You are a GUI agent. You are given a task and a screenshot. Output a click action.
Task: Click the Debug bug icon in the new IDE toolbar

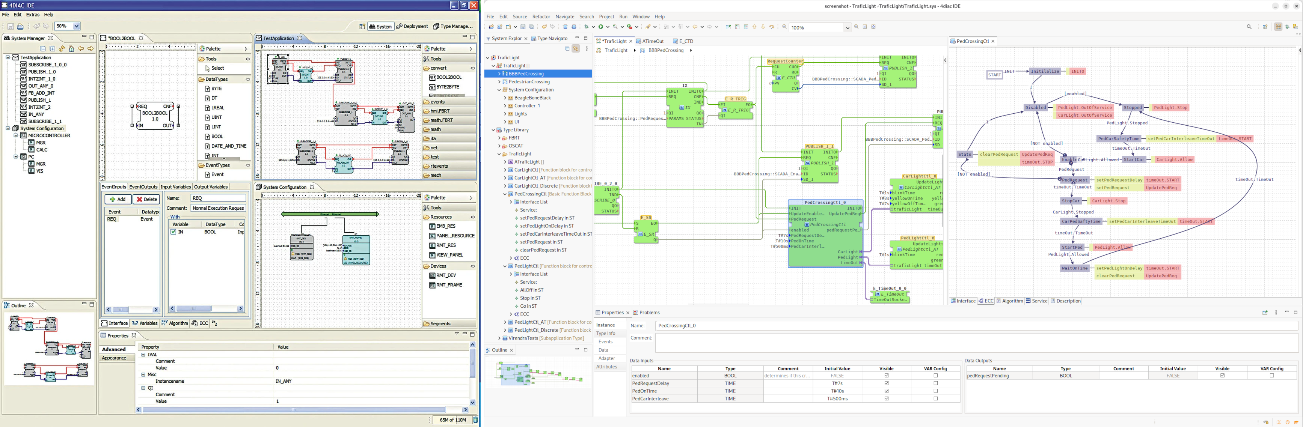[x=587, y=27]
